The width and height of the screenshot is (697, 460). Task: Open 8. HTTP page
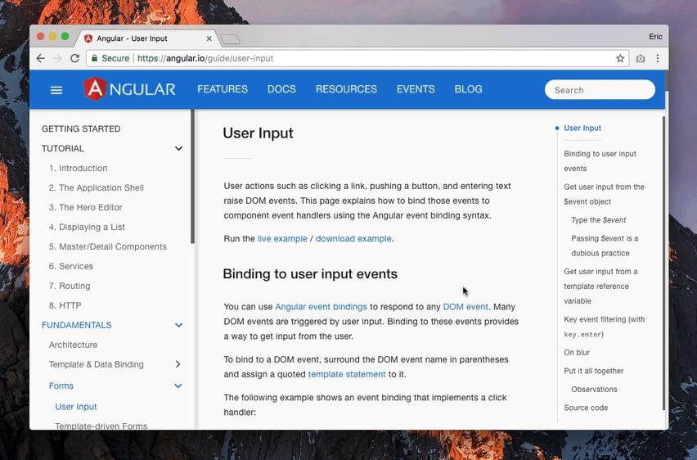pos(65,305)
